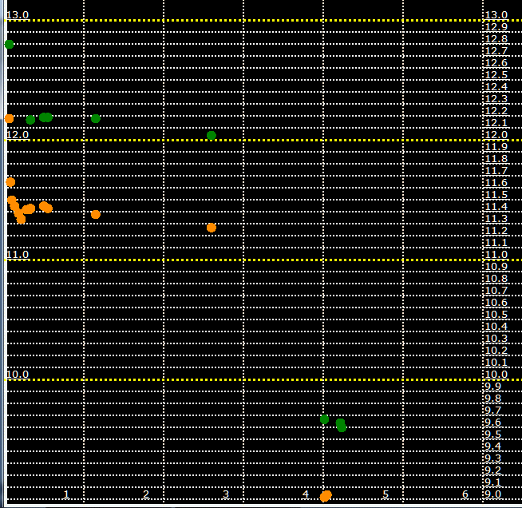Select the 11.5 label on right axis
This screenshot has height=508, width=522.
click(x=496, y=195)
